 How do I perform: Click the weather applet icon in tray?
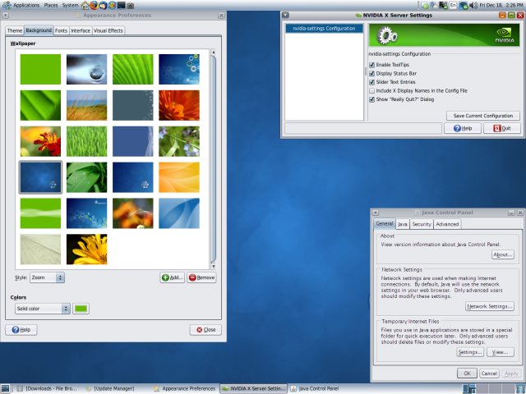(434, 5)
